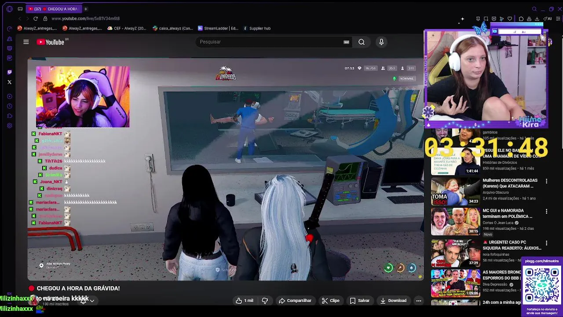Open second AlwayZ_entregas bookmark
The width and height of the screenshot is (563, 317).
[82, 28]
